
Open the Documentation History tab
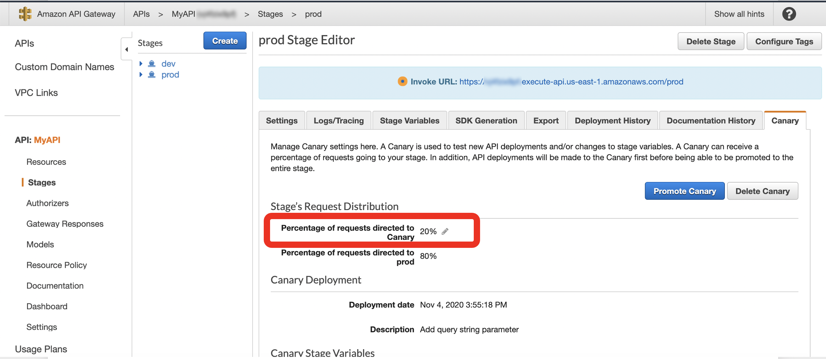pos(711,121)
